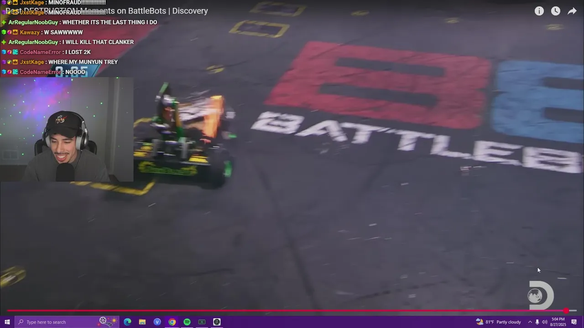Open the Windows Start menu
Screen dimensions: 584x328
[7, 322]
